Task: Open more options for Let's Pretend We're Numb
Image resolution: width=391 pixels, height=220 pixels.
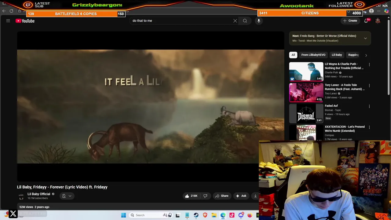Action: pyautogui.click(x=369, y=127)
